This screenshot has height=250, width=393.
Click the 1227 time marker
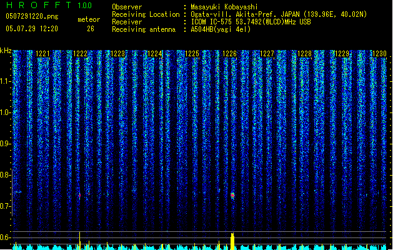point(267,54)
